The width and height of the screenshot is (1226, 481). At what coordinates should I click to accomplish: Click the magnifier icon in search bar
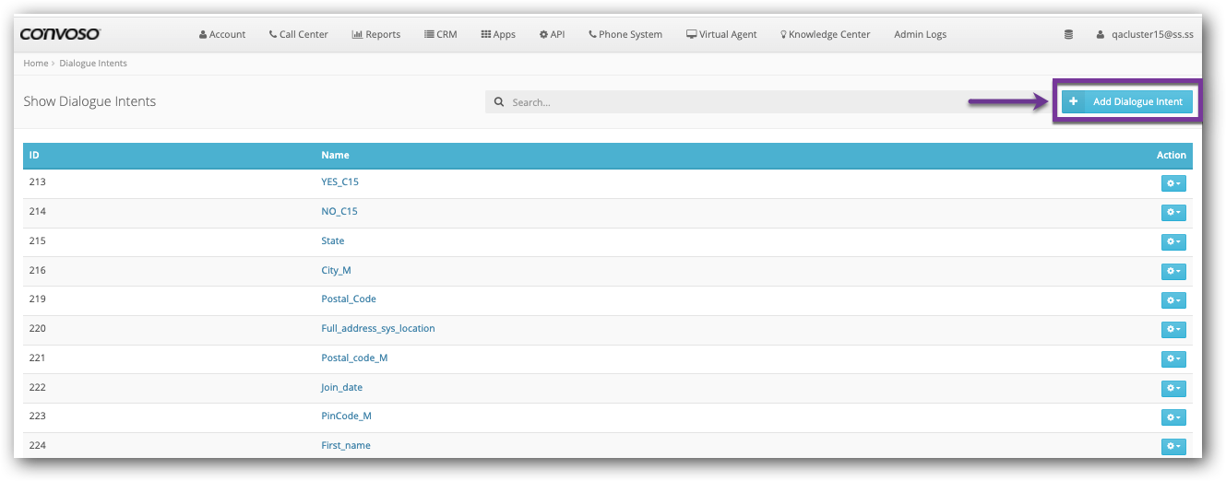[499, 102]
